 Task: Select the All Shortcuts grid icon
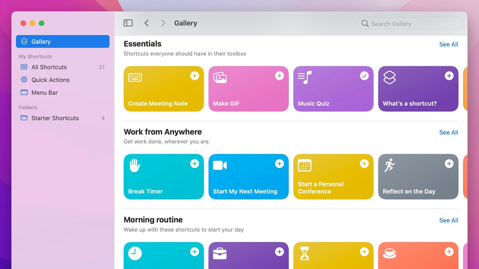tap(24, 67)
